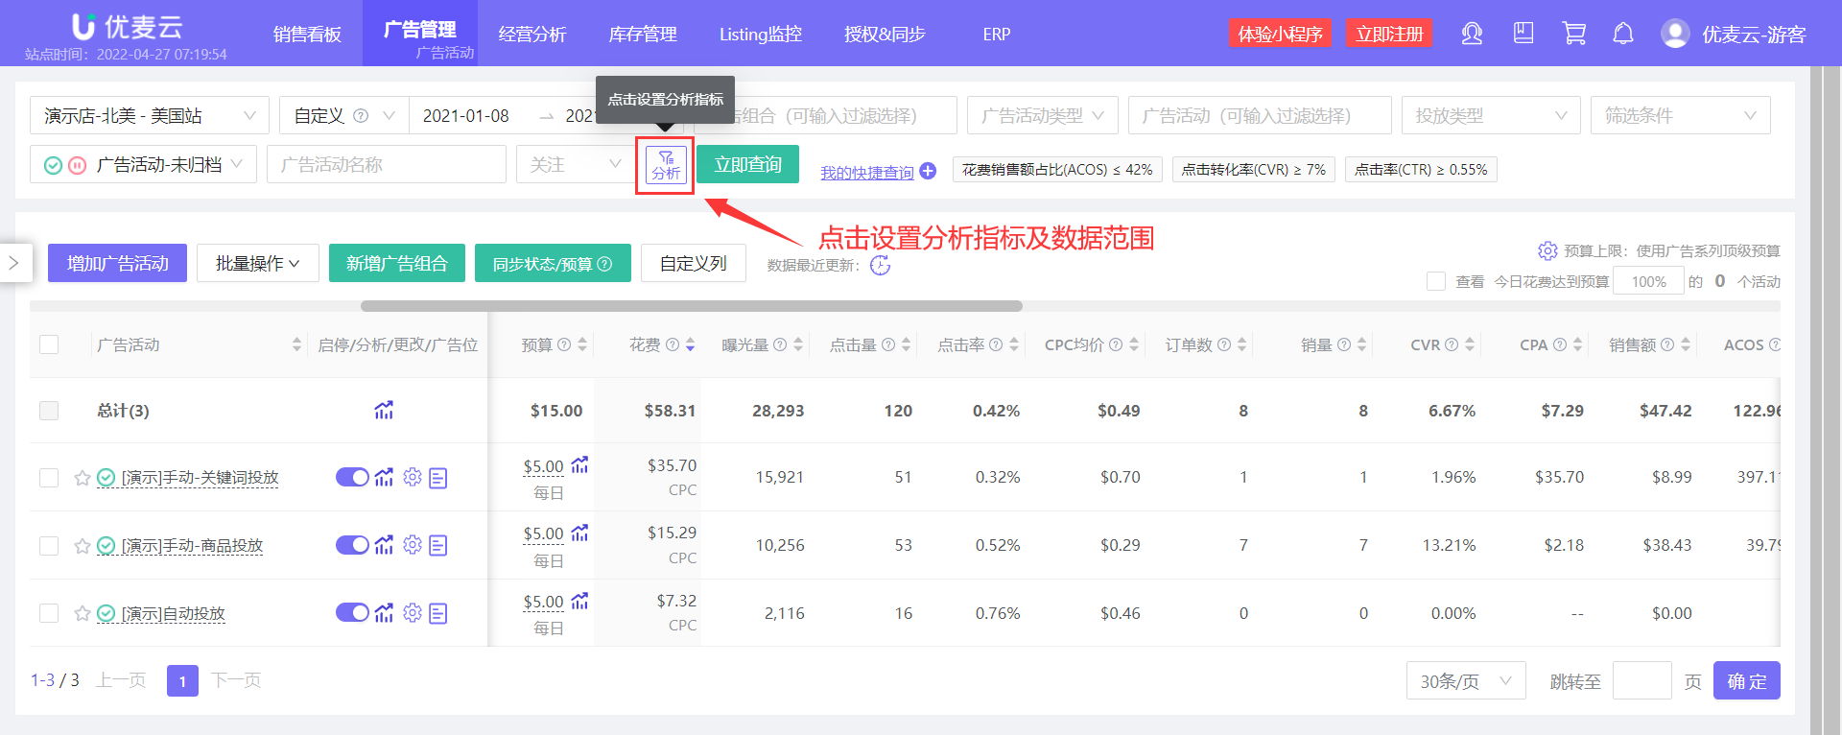
Task: Click the 广告活动名称 search field
Action: 387,164
